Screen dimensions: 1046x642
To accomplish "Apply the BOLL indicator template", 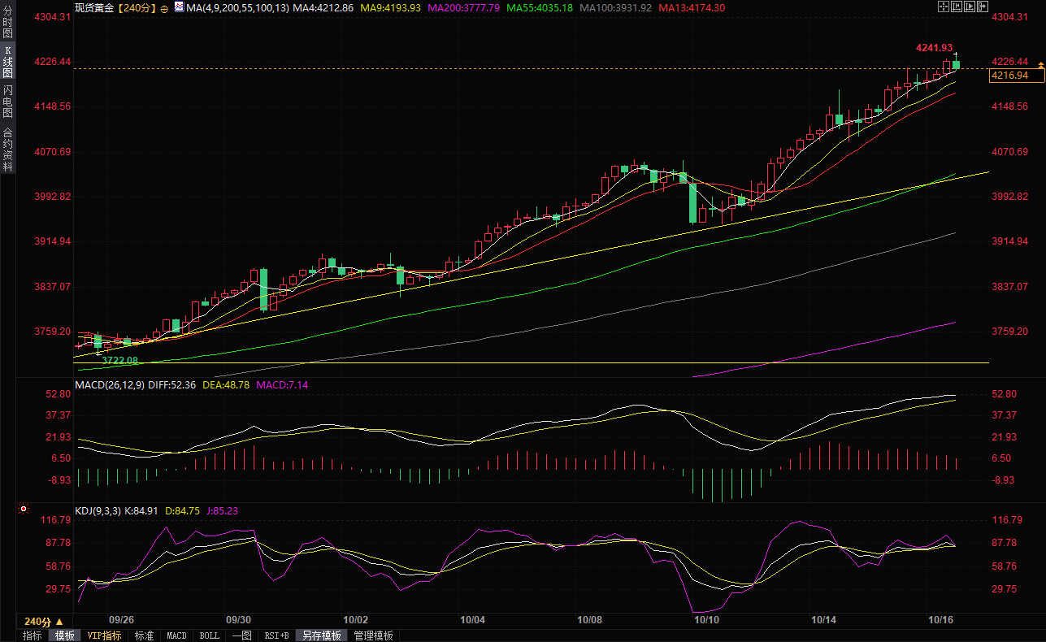I will 209,635.
